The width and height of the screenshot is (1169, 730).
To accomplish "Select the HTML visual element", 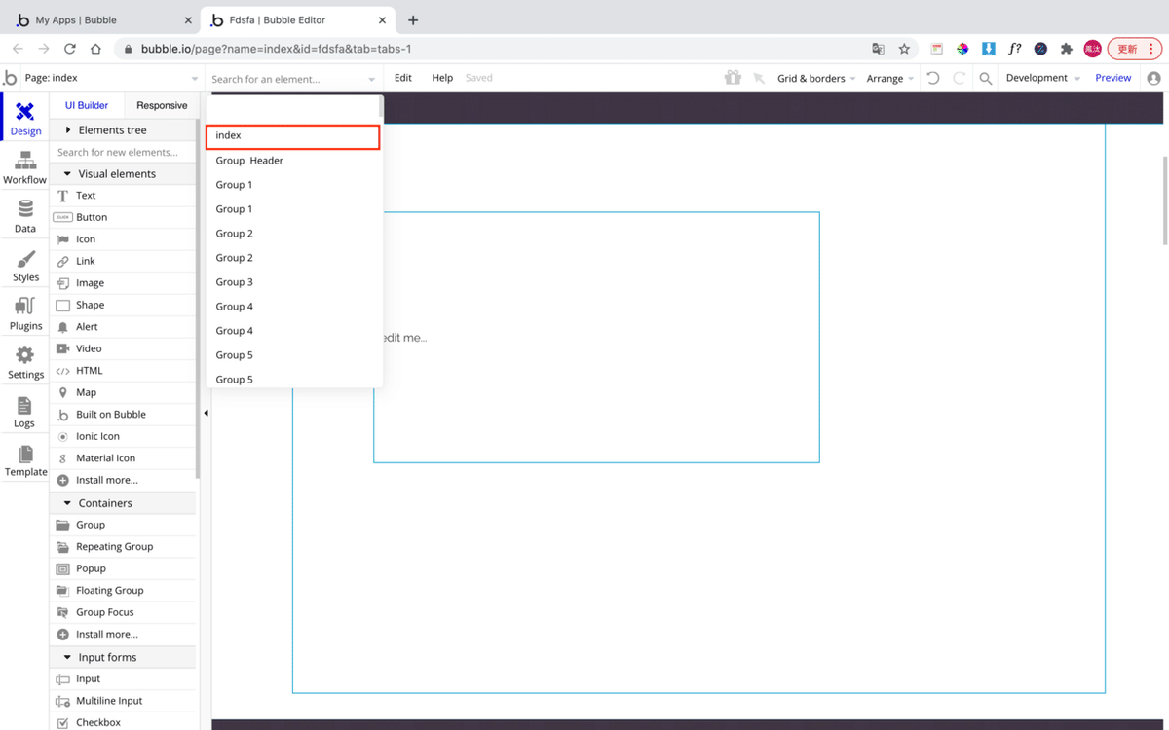I will 123,371.
